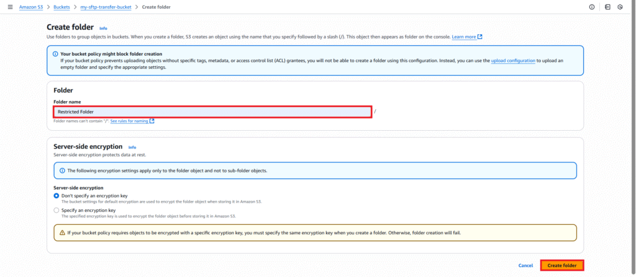
Task: Click the Create folder button
Action: 561,266
